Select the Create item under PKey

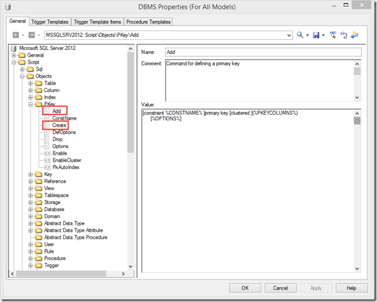pos(59,125)
